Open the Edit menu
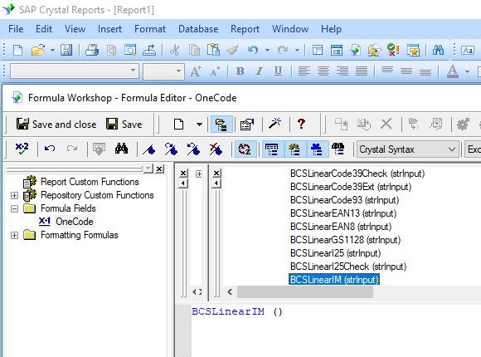The height and width of the screenshot is (357, 481). (x=44, y=29)
